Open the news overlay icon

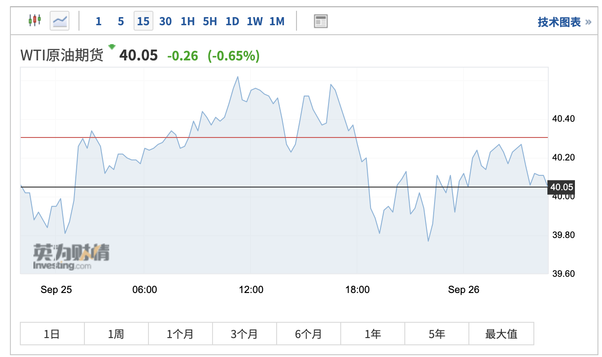tap(321, 21)
